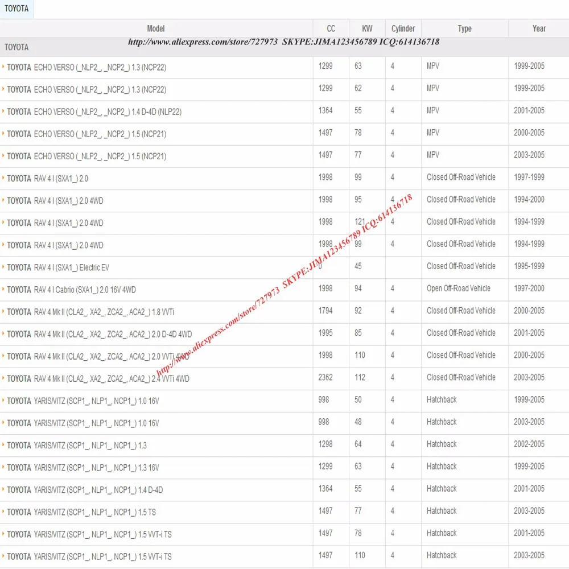The height and width of the screenshot is (569, 569).
Task: Click the Cylinder column header
Action: (x=403, y=28)
